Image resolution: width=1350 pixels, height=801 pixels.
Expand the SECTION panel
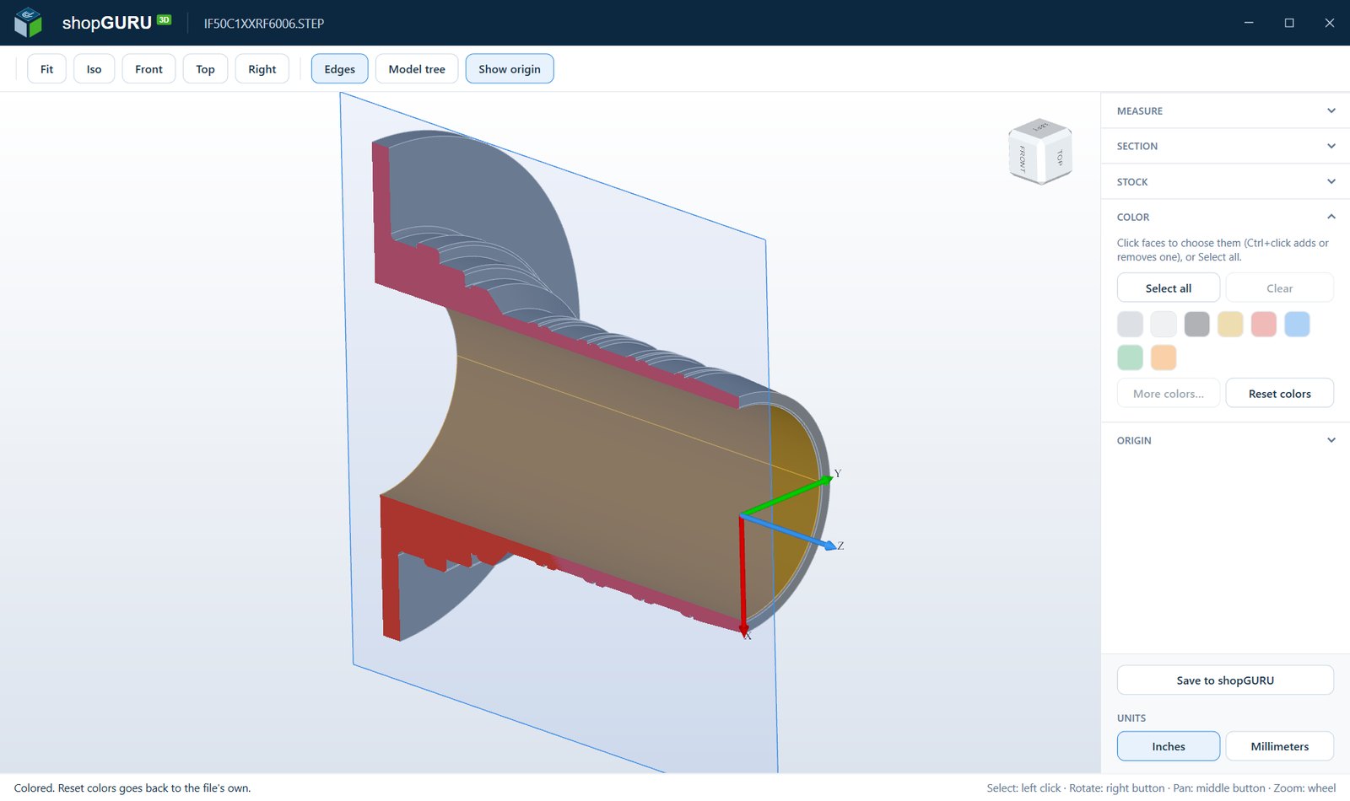(x=1225, y=146)
